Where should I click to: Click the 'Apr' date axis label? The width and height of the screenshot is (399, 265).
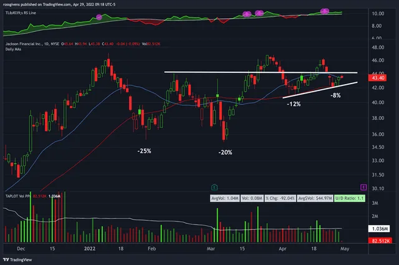pyautogui.click(x=282, y=249)
